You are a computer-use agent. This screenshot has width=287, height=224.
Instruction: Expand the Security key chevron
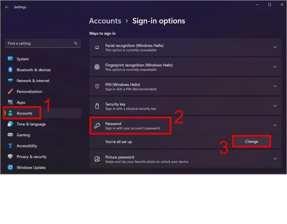[275, 106]
